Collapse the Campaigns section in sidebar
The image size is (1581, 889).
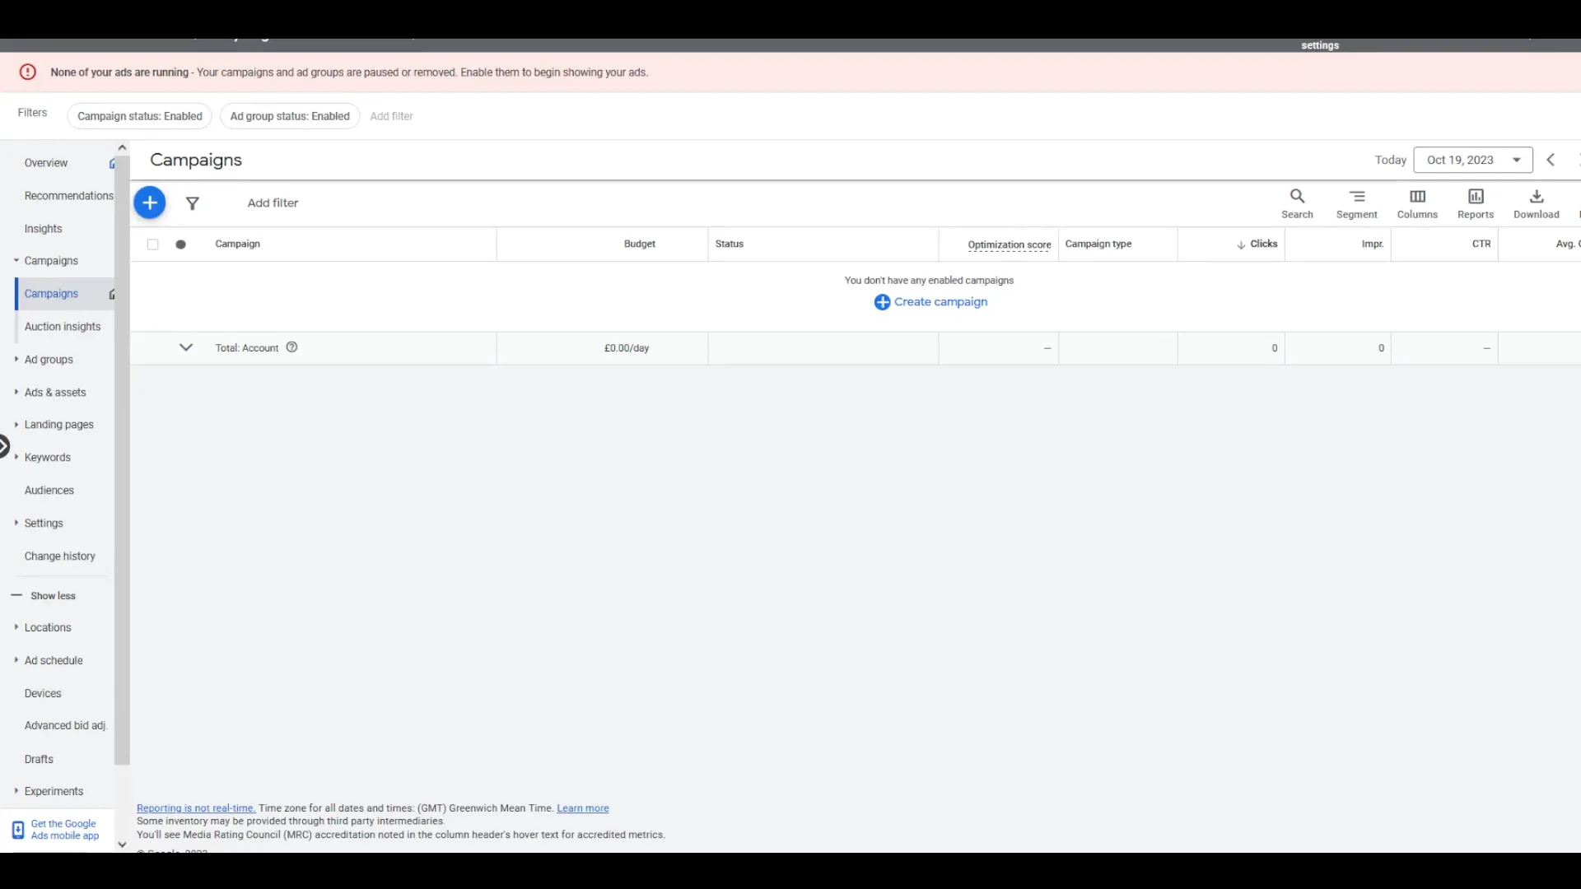[16, 261]
